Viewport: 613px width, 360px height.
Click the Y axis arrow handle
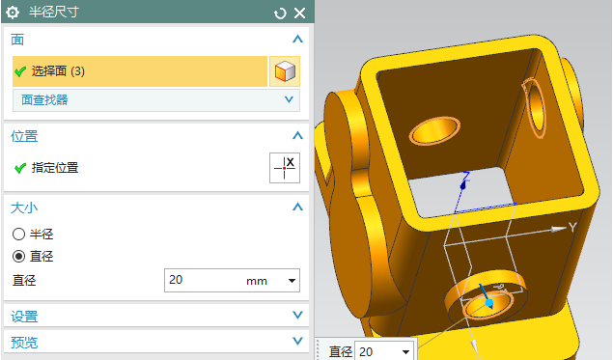(x=559, y=229)
